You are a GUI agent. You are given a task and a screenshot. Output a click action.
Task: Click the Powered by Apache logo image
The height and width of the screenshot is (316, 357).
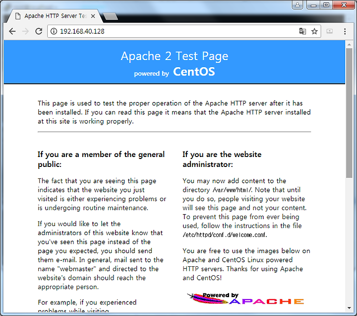coord(245,299)
